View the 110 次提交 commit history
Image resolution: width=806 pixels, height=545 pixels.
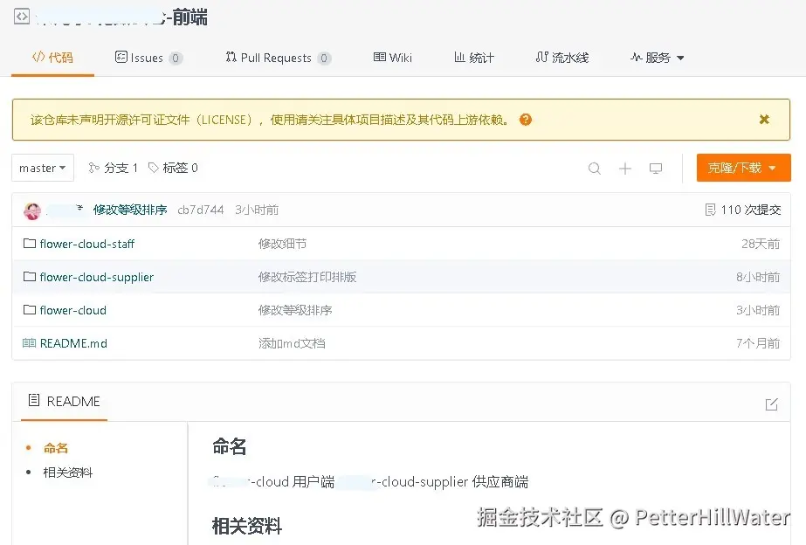pyautogui.click(x=743, y=210)
